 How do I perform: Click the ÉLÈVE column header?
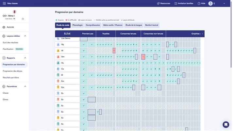click(x=67, y=34)
